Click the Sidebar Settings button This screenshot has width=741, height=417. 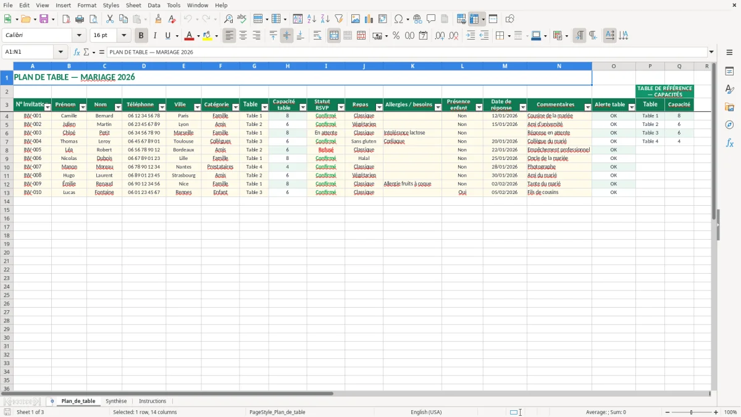[729, 52]
